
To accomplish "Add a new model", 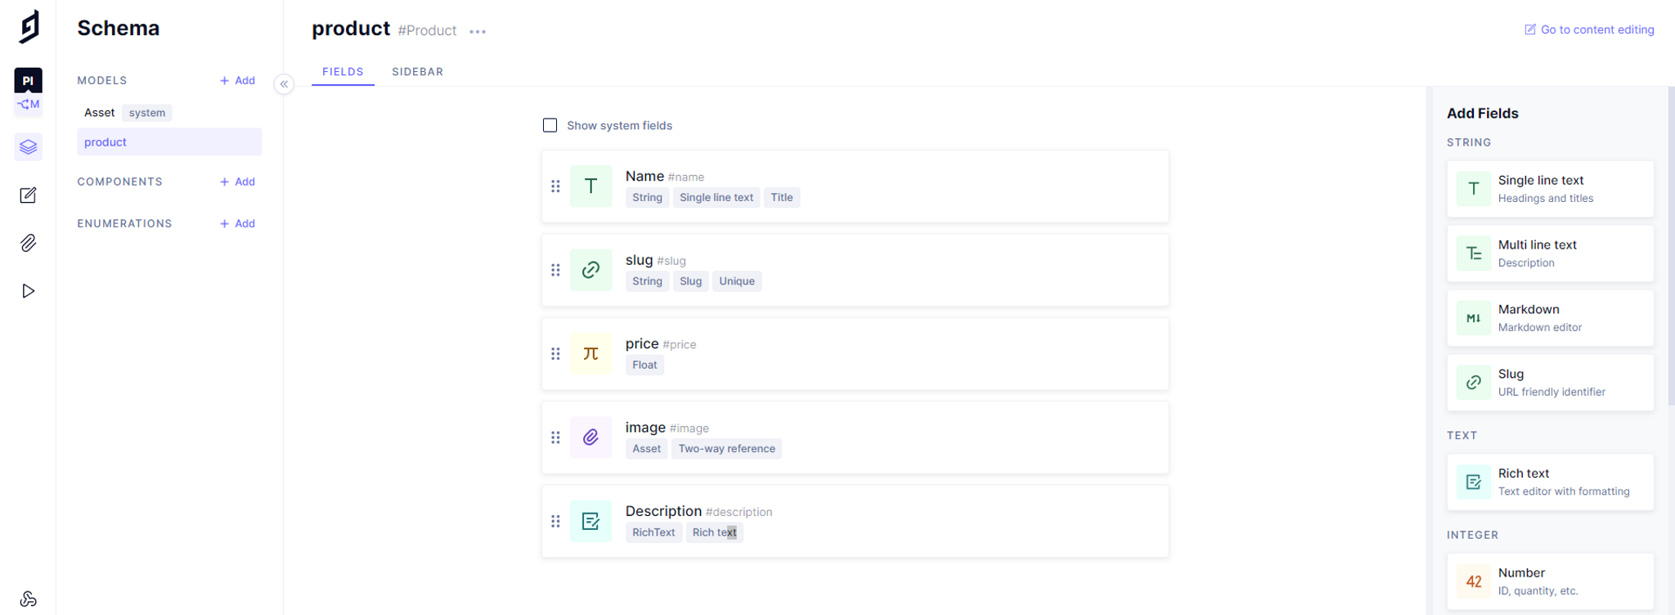I will (x=237, y=80).
